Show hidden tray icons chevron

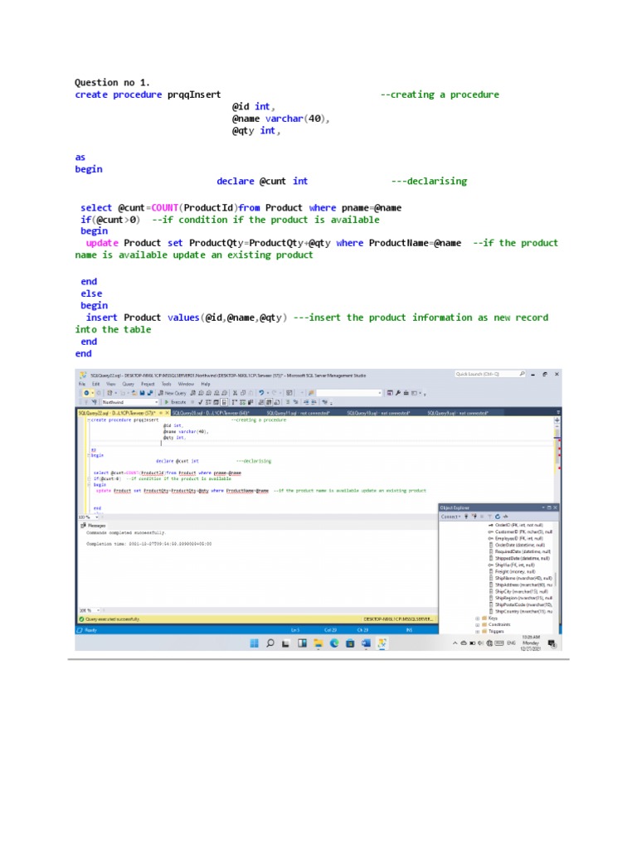(455, 643)
